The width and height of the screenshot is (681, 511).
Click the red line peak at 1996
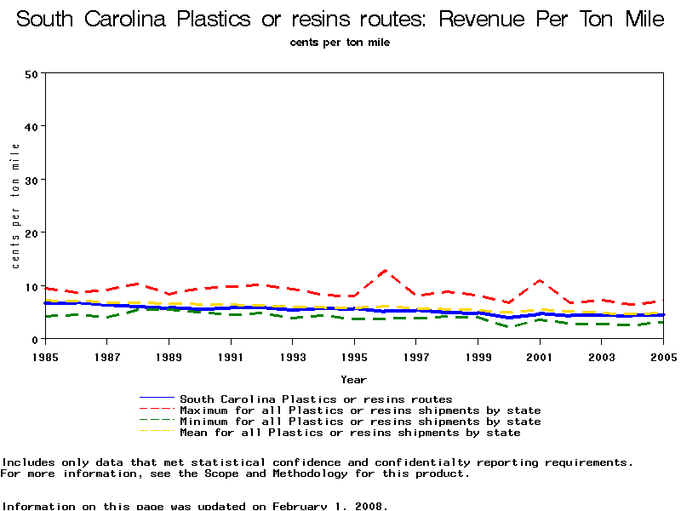coord(386,271)
